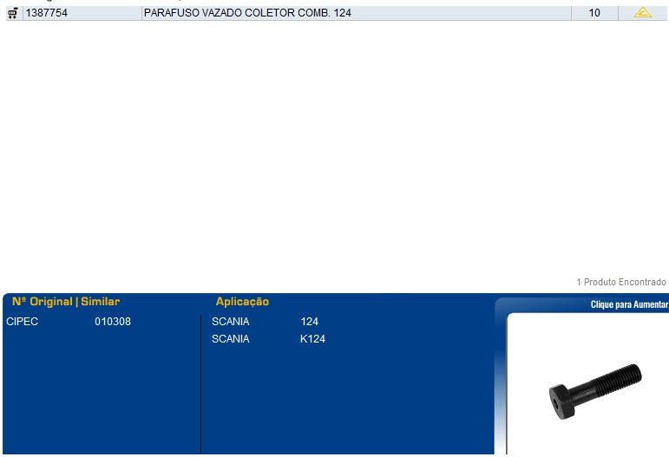Click the cart icon beside code 1387754
Screen dimensions: 669x457
[x=12, y=13]
